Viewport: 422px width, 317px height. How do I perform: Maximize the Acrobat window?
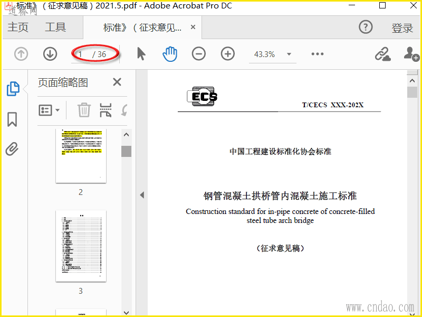pyautogui.click(x=382, y=5)
